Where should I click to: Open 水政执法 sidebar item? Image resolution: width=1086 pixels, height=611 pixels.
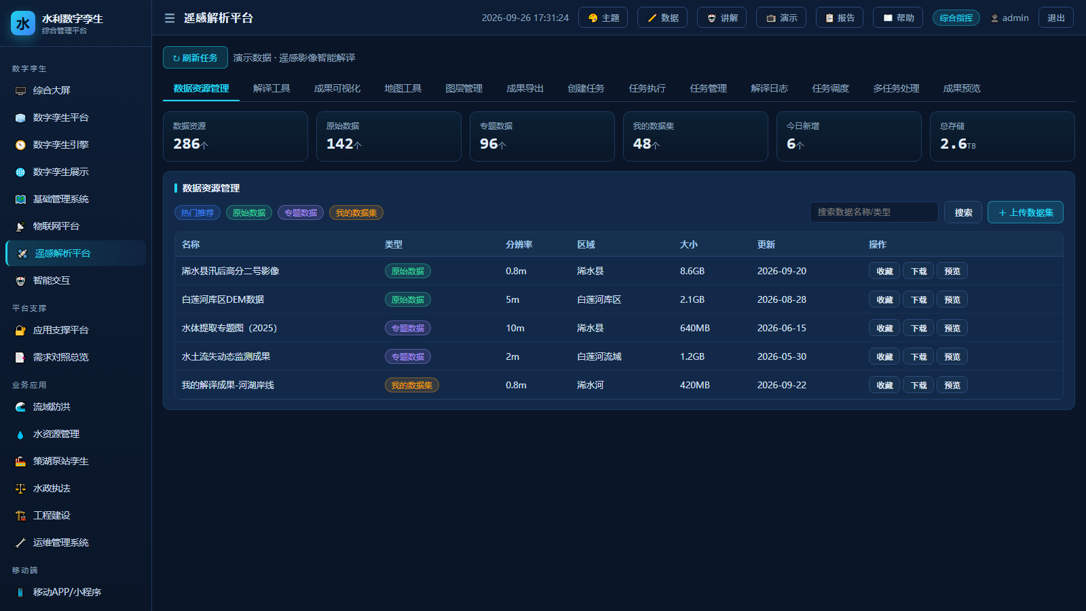75,488
